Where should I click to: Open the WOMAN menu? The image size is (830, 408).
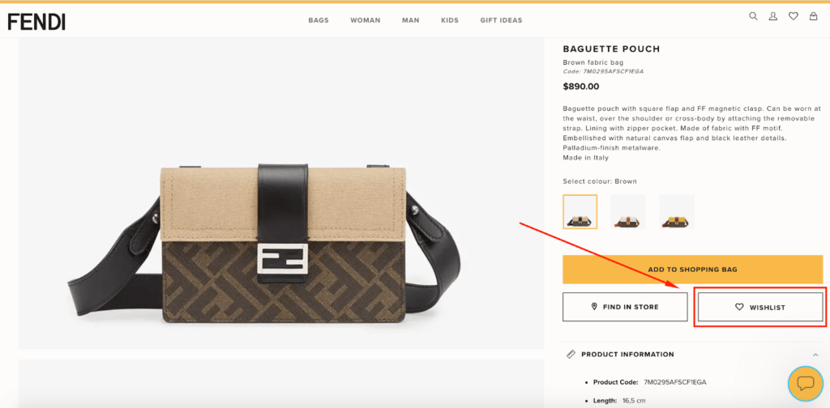tap(366, 20)
